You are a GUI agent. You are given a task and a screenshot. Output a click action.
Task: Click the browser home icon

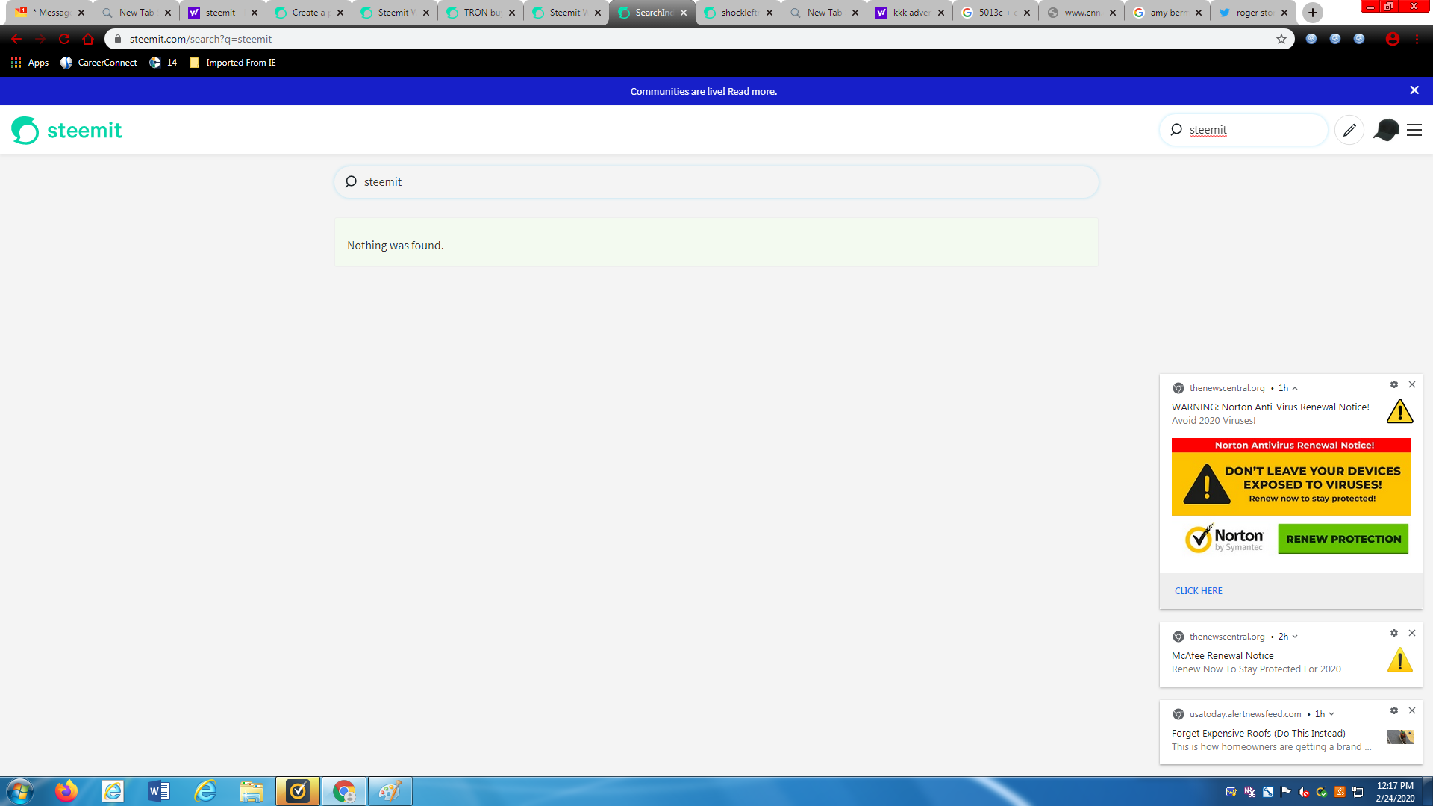[88, 39]
